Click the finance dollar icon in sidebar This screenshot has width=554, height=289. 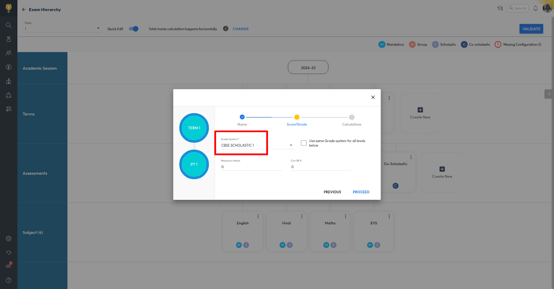[9, 67]
